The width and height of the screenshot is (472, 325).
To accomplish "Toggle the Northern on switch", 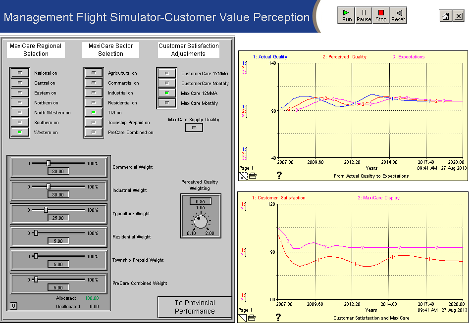I will (20, 102).
